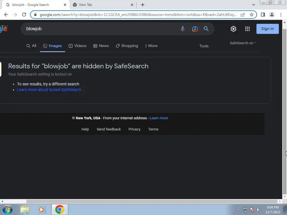287x215 pixels.
Task: Click the magnifier search button
Action: coord(206,29)
